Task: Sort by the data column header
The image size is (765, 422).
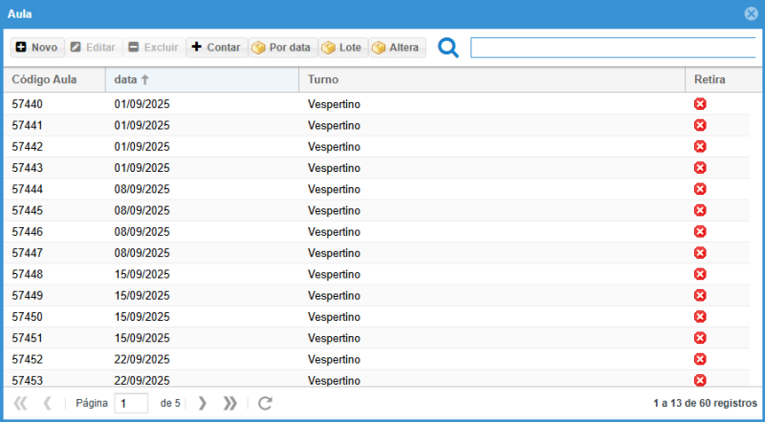Action: point(201,80)
